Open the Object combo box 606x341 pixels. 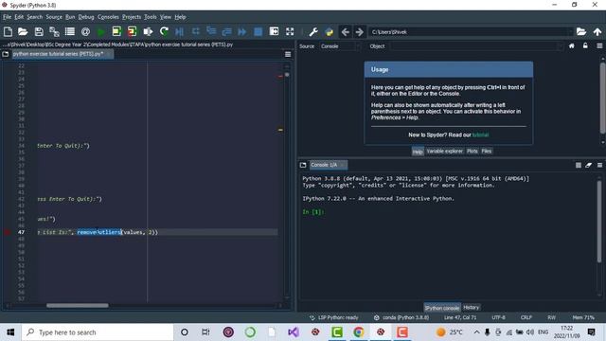476,46
